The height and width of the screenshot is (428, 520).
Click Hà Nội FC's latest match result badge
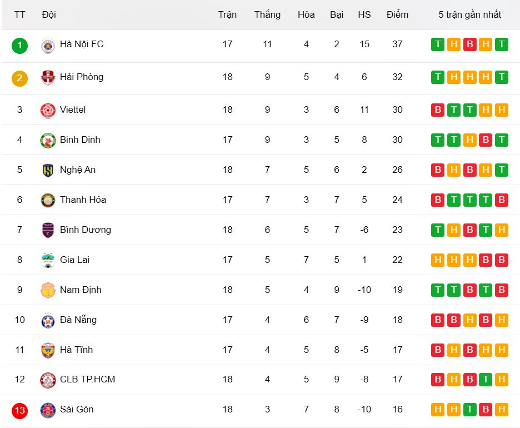point(502,44)
